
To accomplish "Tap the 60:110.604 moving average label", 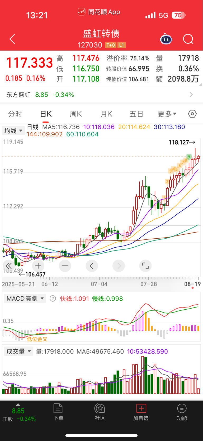I will 82,134.
